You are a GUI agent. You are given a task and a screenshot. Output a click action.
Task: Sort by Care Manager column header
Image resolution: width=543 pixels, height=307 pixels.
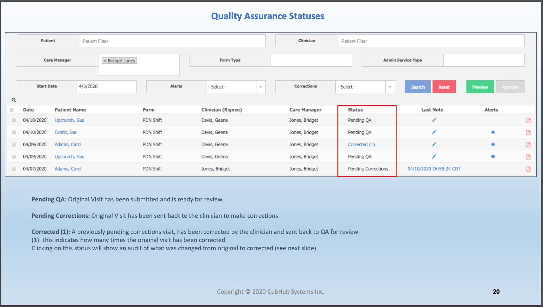(305, 110)
